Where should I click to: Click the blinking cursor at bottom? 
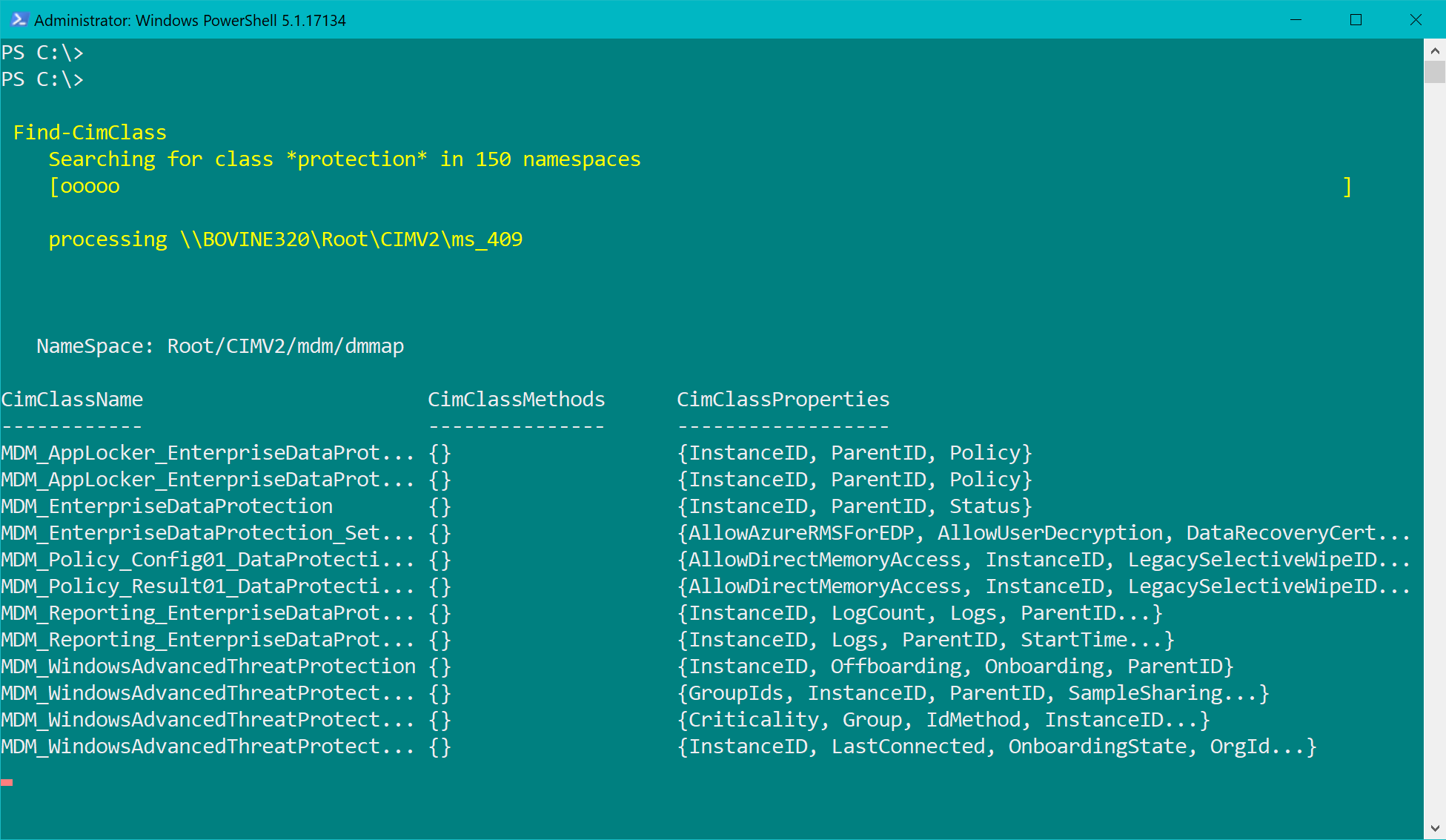click(7, 782)
